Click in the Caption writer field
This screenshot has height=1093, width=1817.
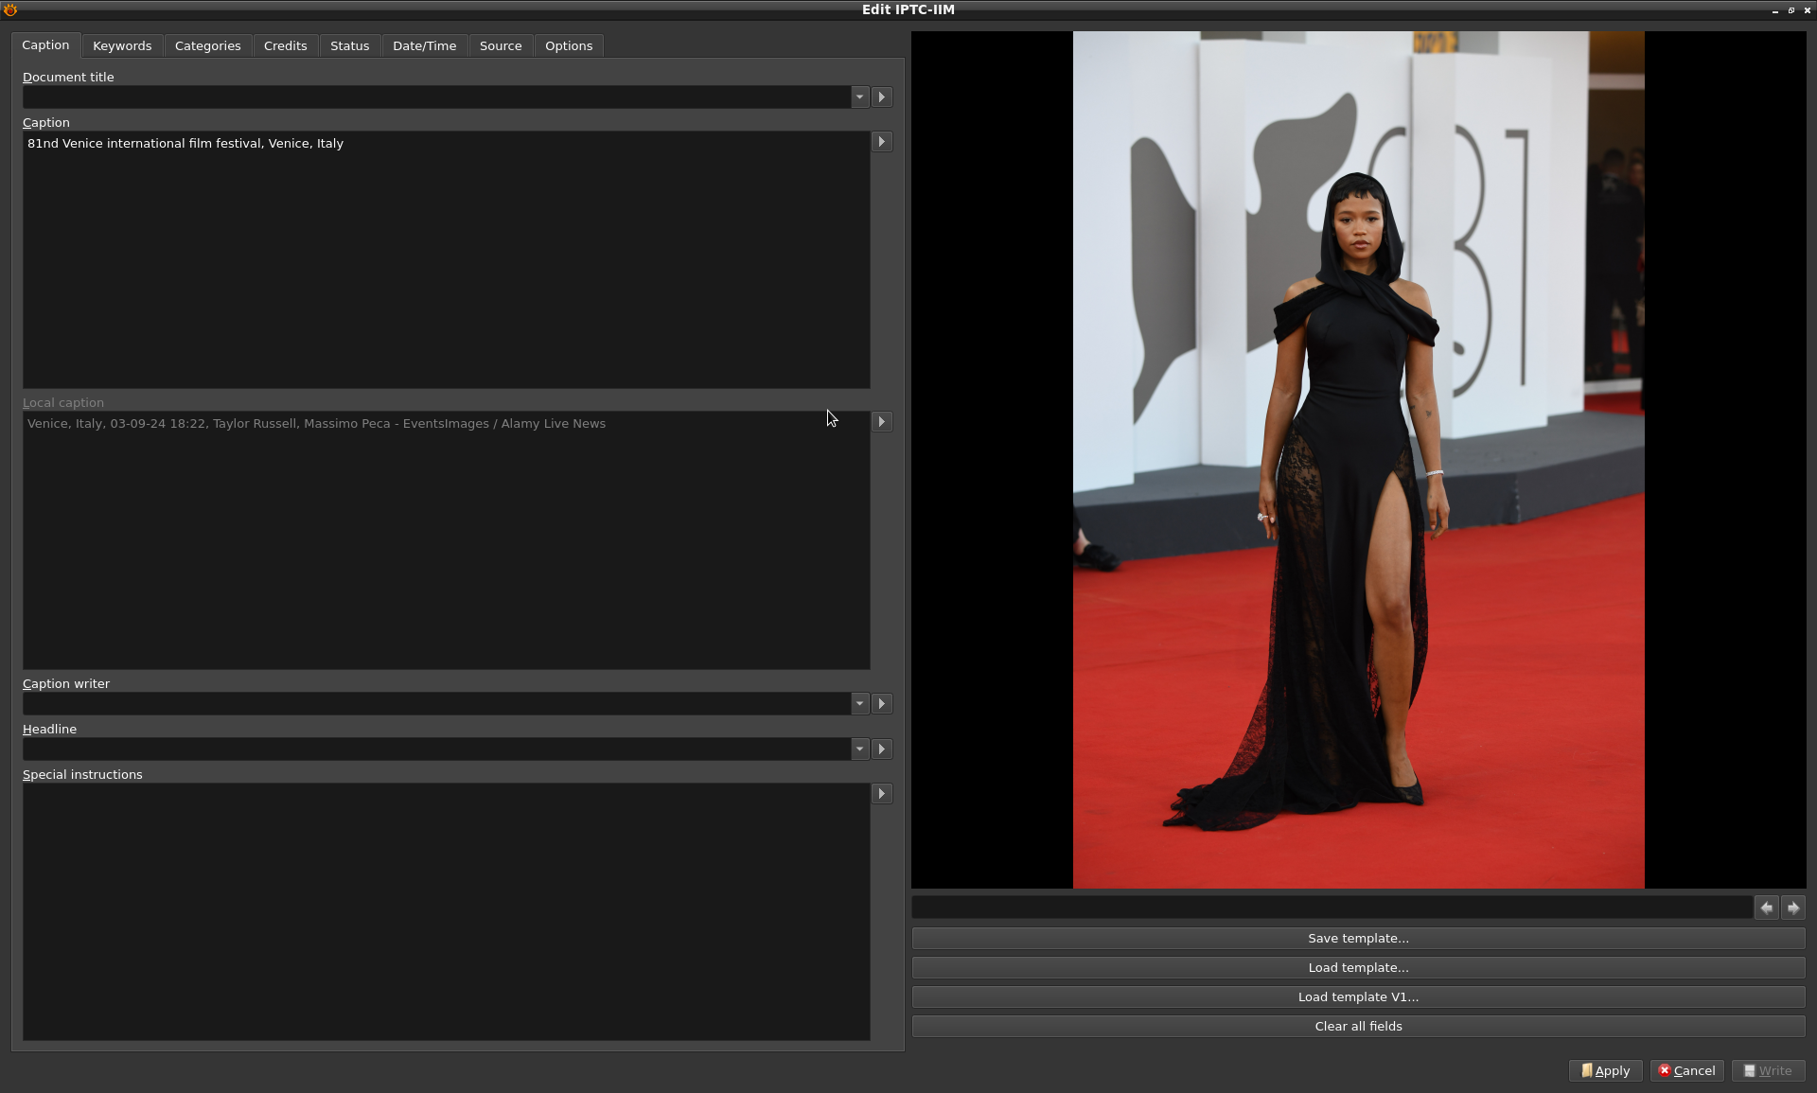pos(436,704)
